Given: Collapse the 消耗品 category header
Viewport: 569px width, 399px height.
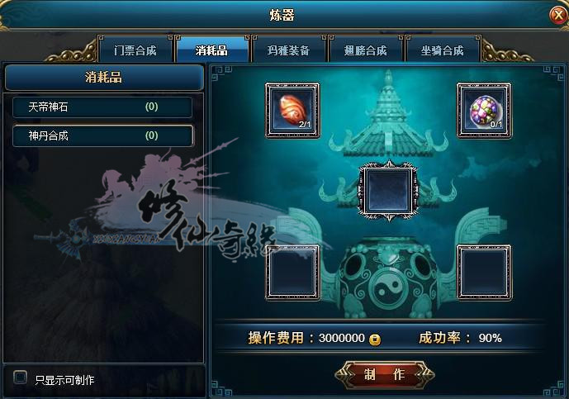Looking at the screenshot, I should pos(104,78).
